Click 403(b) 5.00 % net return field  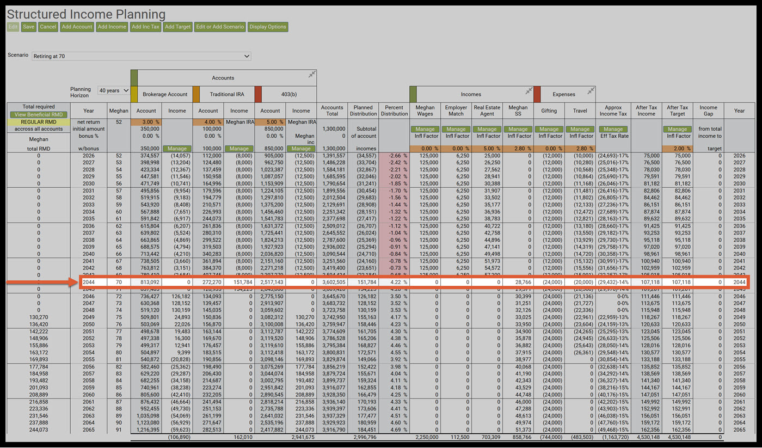point(270,122)
